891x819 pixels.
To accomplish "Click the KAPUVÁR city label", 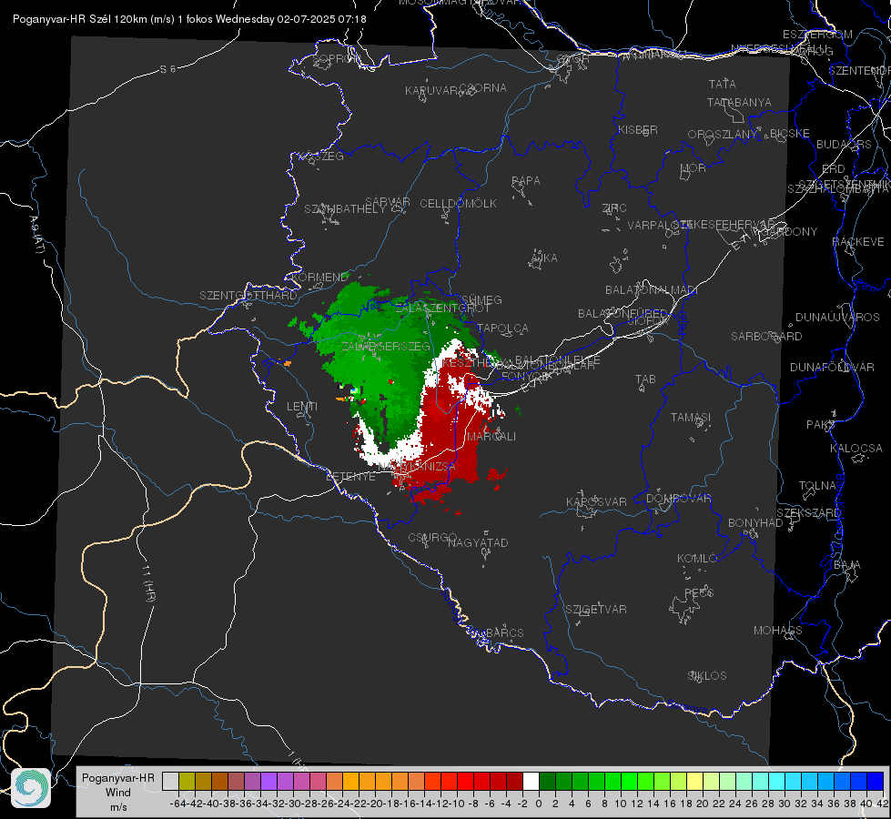I will (432, 91).
